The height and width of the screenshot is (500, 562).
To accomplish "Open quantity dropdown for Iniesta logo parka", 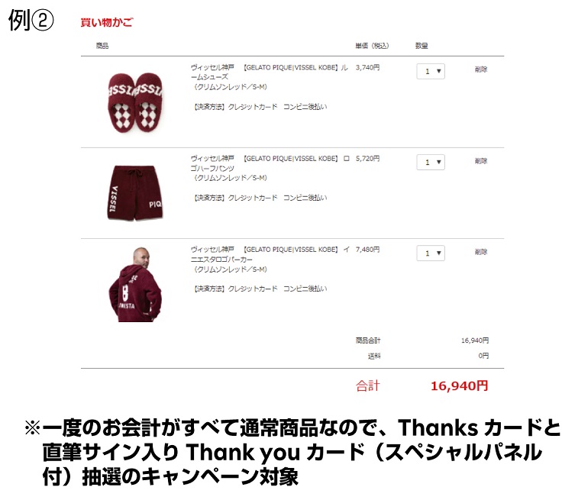I will (431, 253).
